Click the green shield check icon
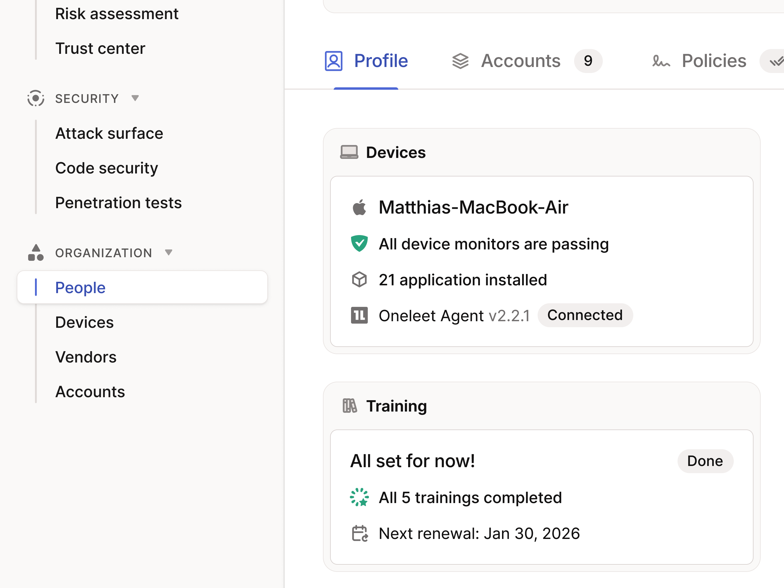 pos(359,244)
